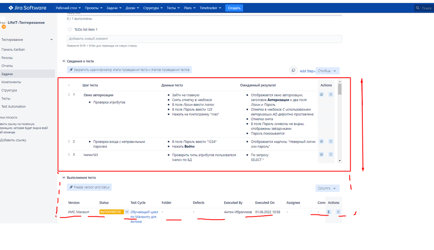The image size is (434, 250).
Task: Open the Columns dropdown in executions
Action: pos(327,188)
